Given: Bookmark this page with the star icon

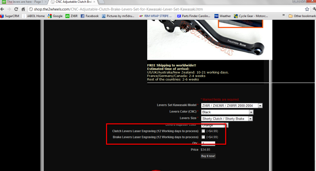Looking at the screenshot, I should pos(307,9).
